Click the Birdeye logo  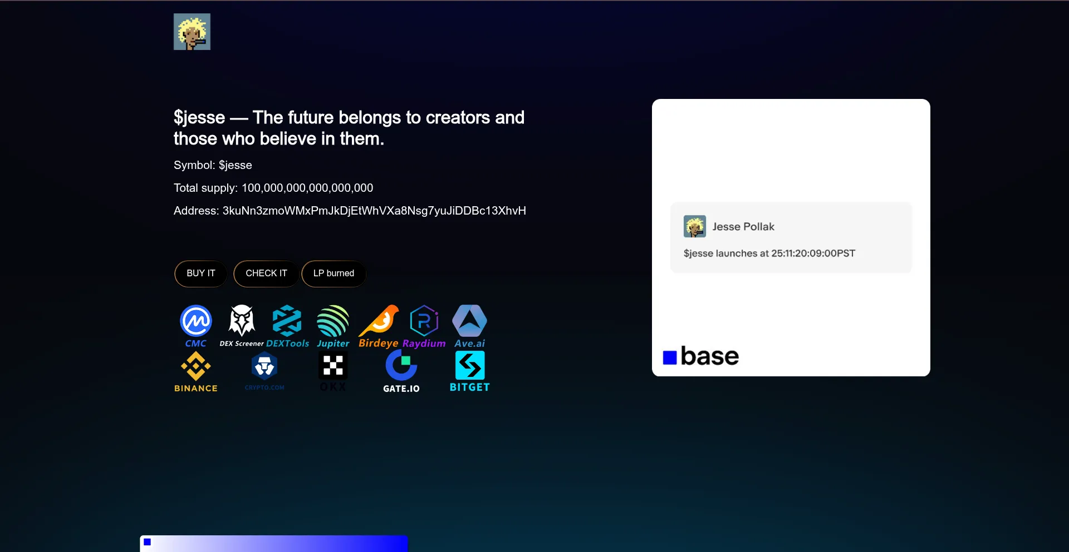pyautogui.click(x=379, y=326)
